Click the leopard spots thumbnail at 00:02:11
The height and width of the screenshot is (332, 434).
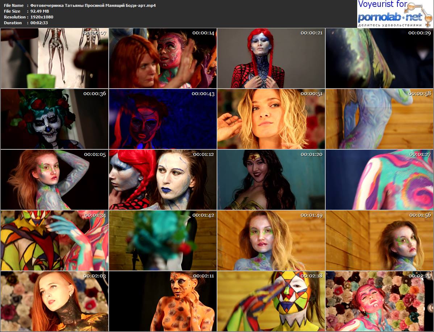click(x=163, y=301)
